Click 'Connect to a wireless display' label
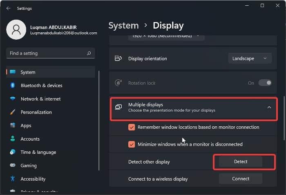Viewport: 286px width, 195px height. coord(158,179)
